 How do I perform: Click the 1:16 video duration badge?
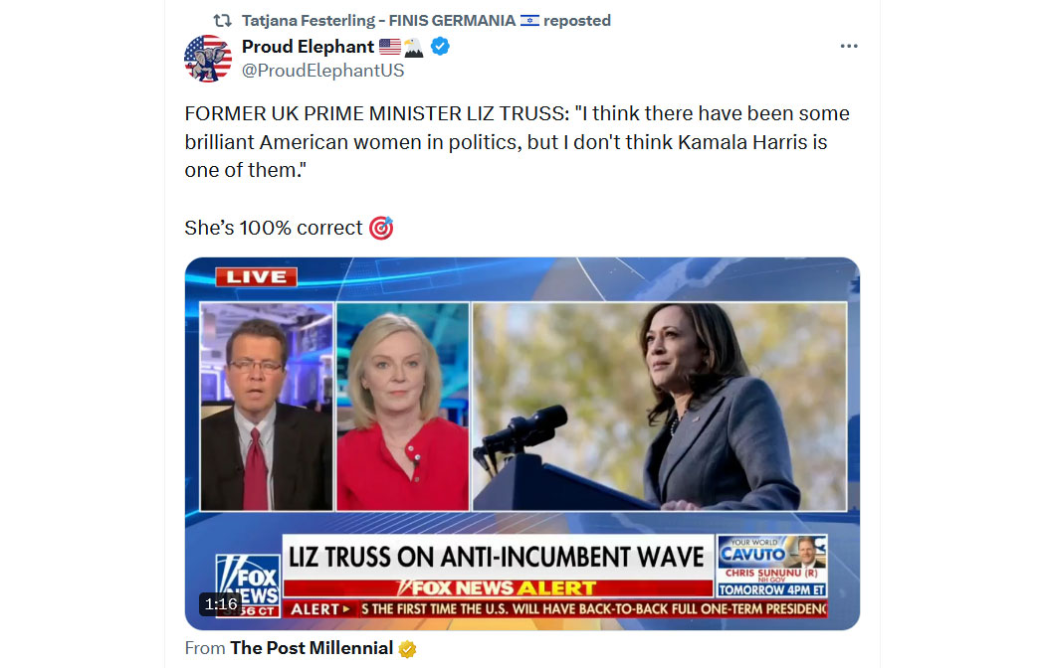pyautogui.click(x=221, y=604)
